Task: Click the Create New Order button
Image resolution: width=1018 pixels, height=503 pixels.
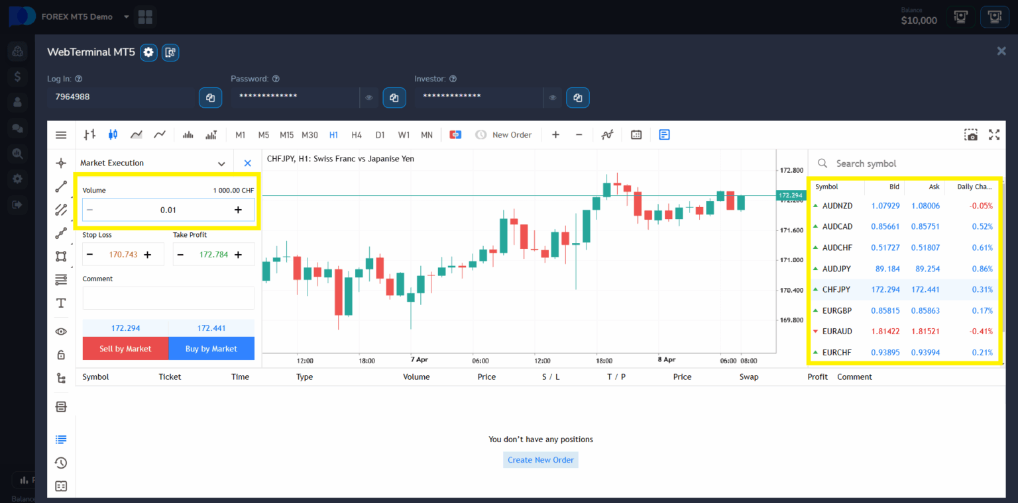Action: coord(540,459)
